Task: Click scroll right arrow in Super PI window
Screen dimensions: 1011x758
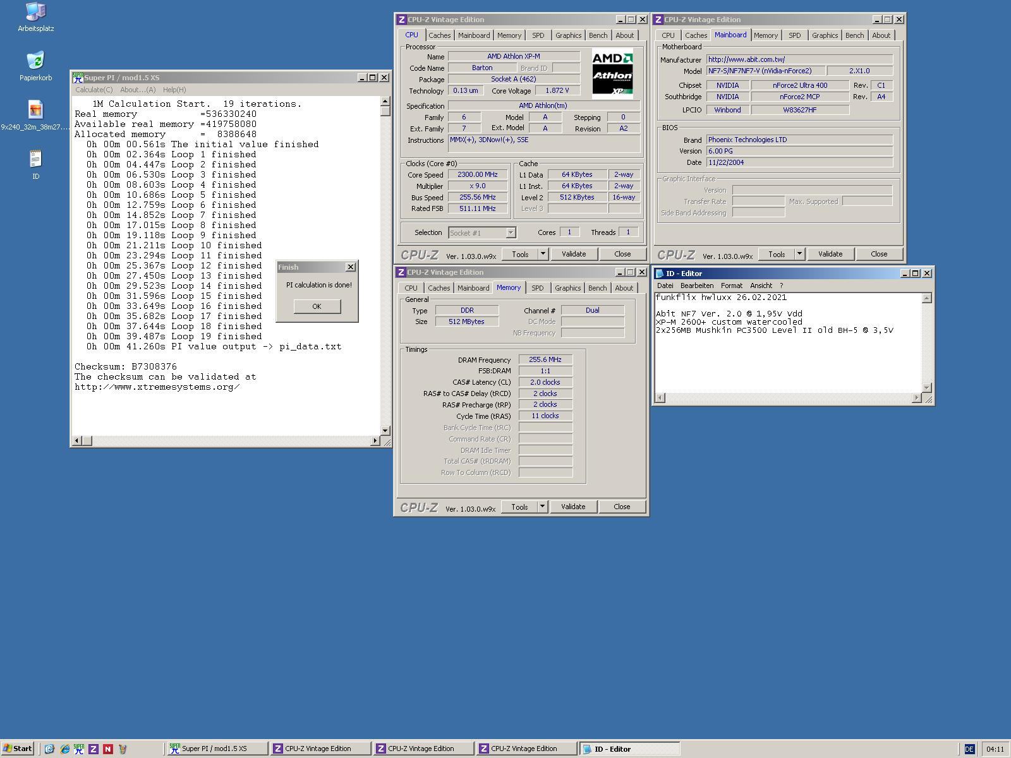Action: tap(375, 440)
